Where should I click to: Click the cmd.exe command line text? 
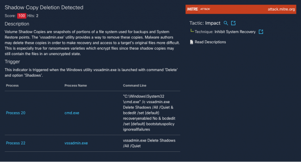pyautogui.click(x=149, y=112)
